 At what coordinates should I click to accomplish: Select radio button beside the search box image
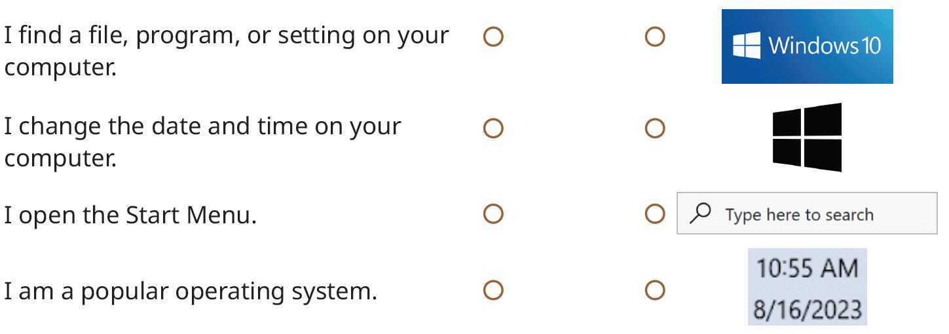point(655,214)
